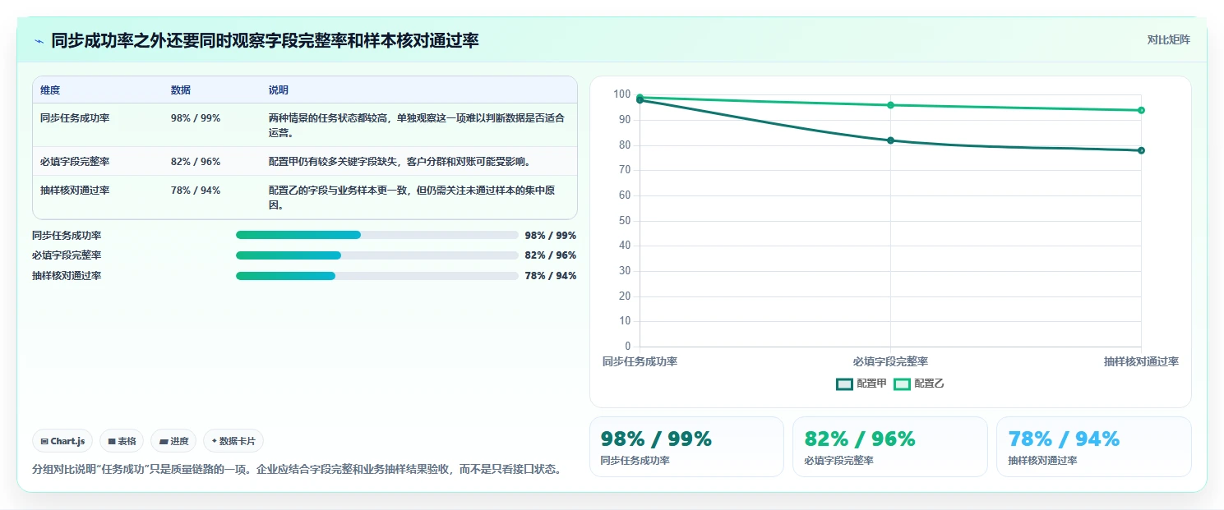Click the 抽样核对通过率 progress bar
This screenshot has width=1224, height=510.
(376, 276)
